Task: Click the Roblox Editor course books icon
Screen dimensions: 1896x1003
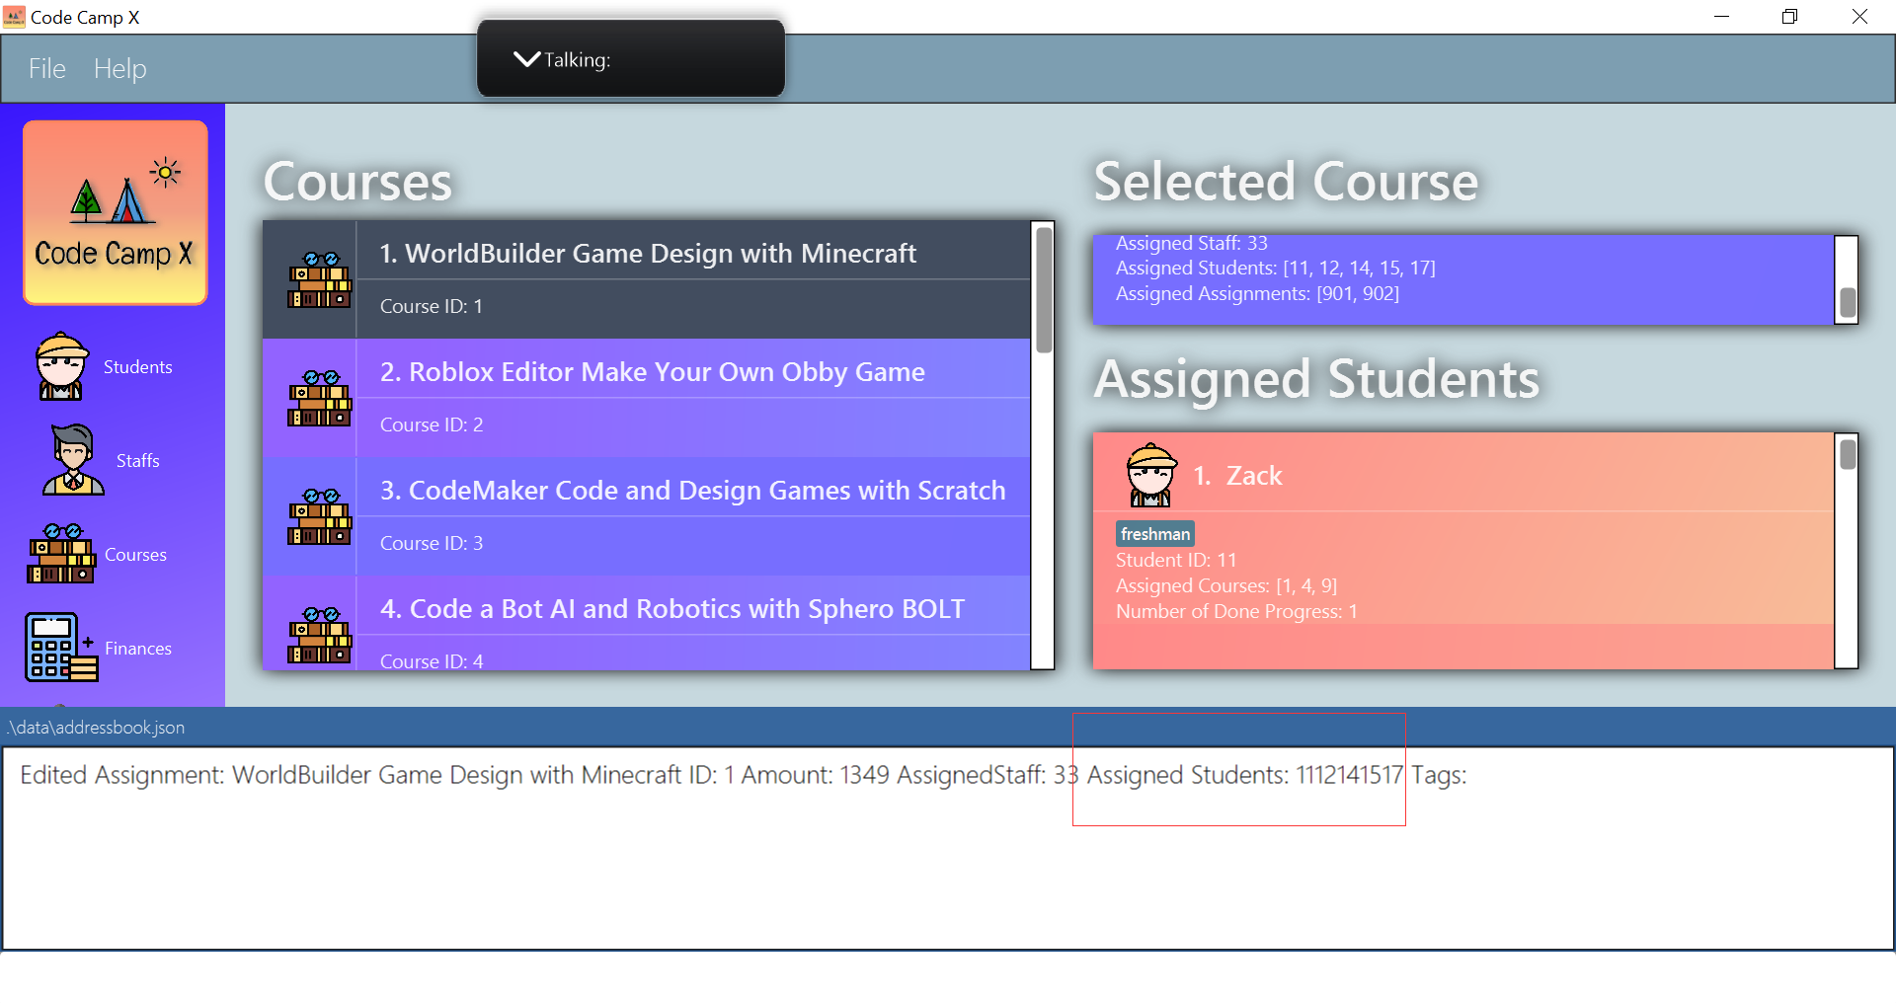Action: 320,399
